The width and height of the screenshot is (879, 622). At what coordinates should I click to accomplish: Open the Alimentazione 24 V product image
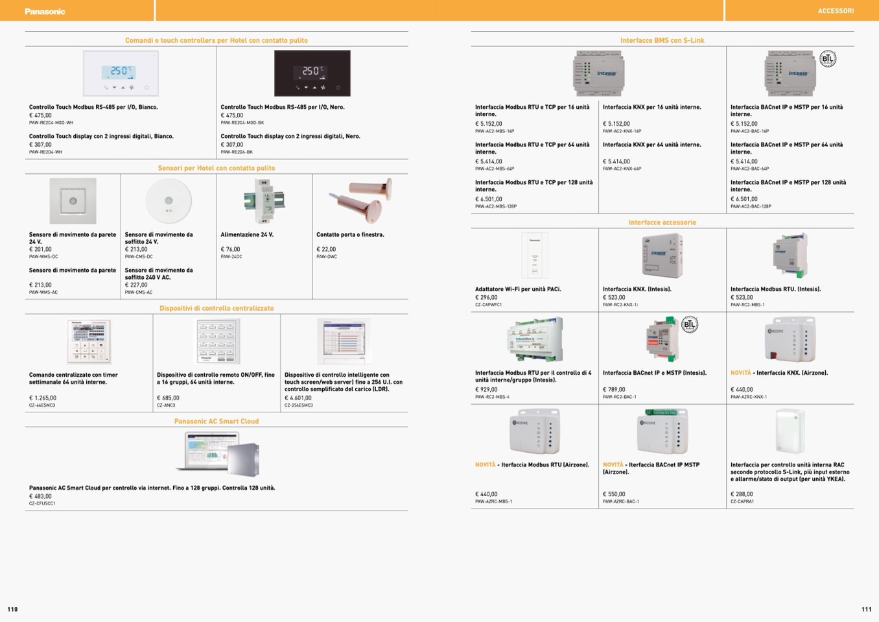[x=264, y=201]
